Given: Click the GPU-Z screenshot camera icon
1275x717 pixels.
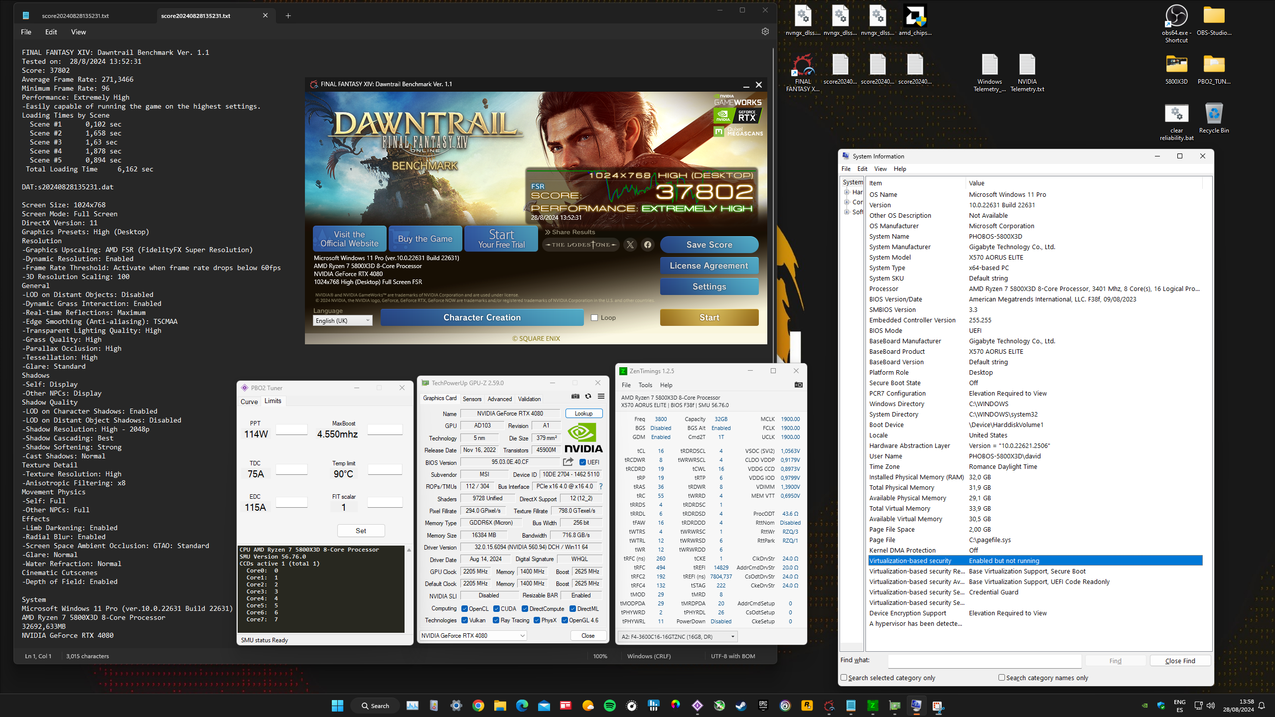Looking at the screenshot, I should tap(575, 396).
